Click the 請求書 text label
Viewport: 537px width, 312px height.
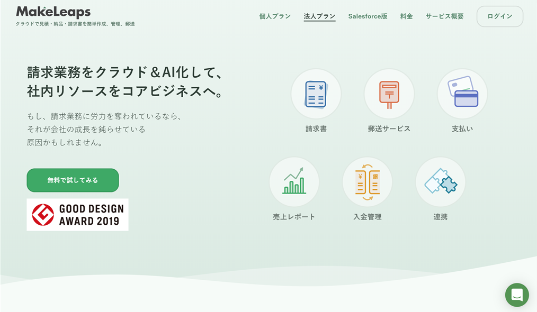pyautogui.click(x=316, y=129)
